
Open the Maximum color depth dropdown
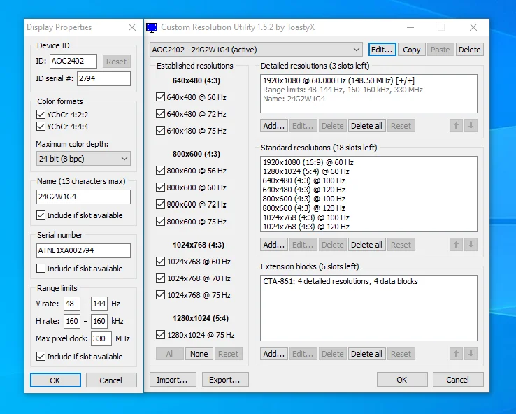[83, 159]
